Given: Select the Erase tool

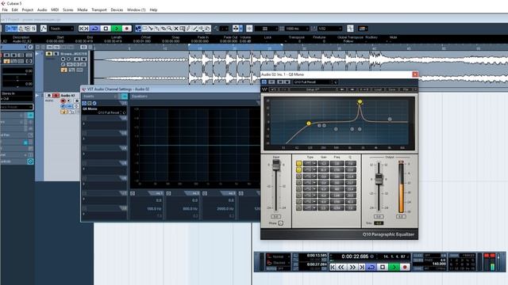Looking at the screenshot, I should click(164, 28).
